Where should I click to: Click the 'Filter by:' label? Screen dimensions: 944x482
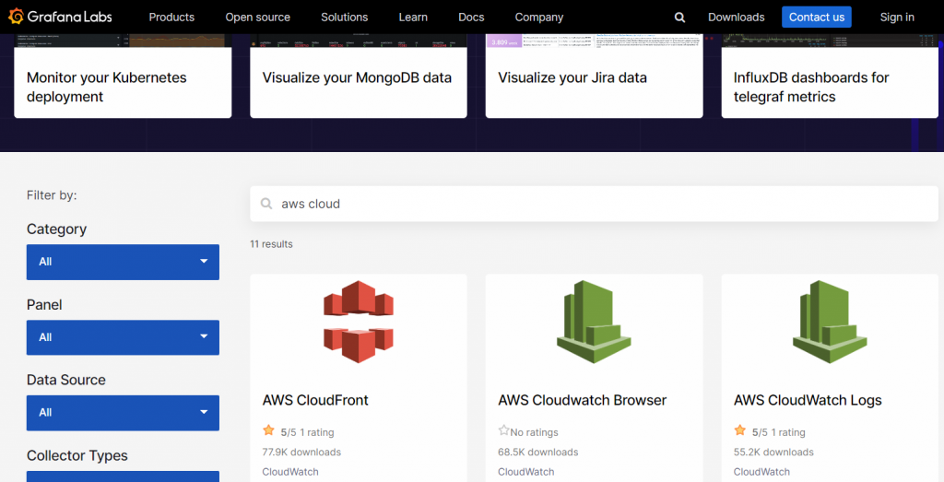pos(52,195)
